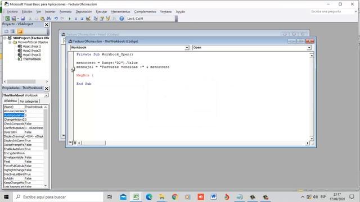The height and width of the screenshot is (202, 360).
Task: Click the Save (floppy disk) toolbar icon
Action: pyautogui.click(x=22, y=19)
